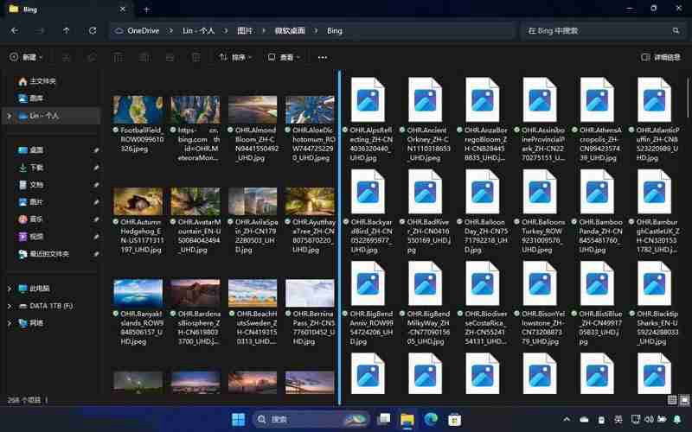Viewport: 692px width, 432px height.
Task: Unpin 下载 using its pin icon
Action: coord(96,168)
